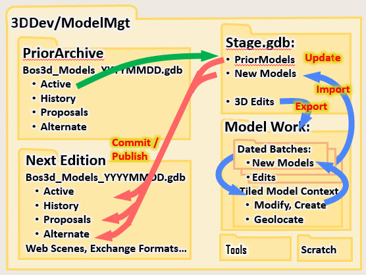Screen dimensions: 366x275
Task: Click the Tools folder
Action: click(x=255, y=248)
